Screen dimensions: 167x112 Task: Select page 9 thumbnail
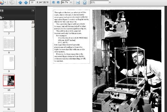[x=9, y=62]
